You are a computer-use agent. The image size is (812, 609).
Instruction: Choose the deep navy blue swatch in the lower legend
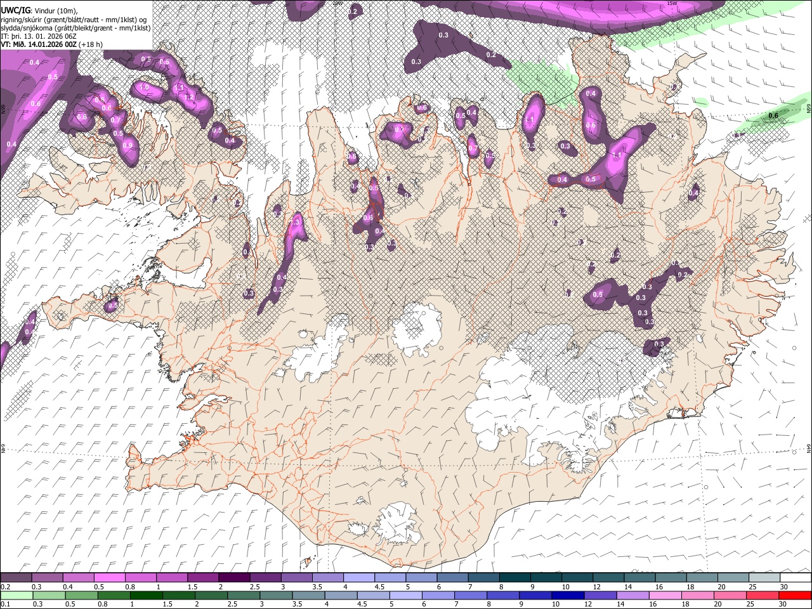[x=568, y=595]
